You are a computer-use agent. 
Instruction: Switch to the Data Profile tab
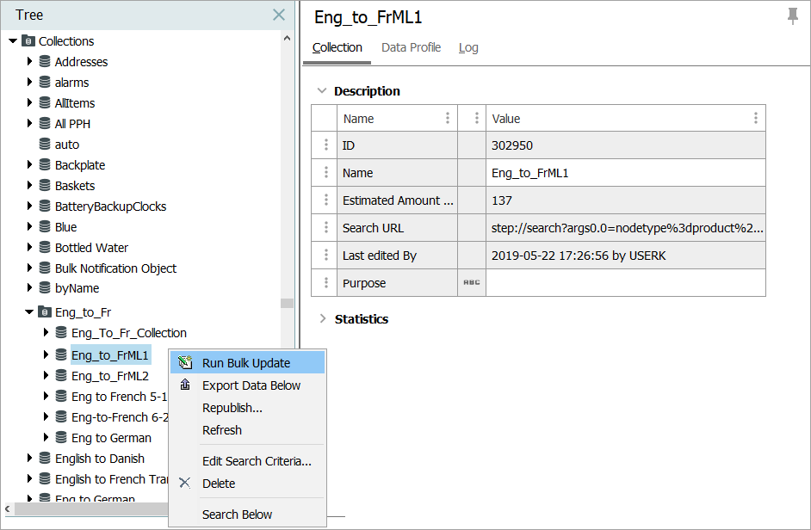coord(411,47)
